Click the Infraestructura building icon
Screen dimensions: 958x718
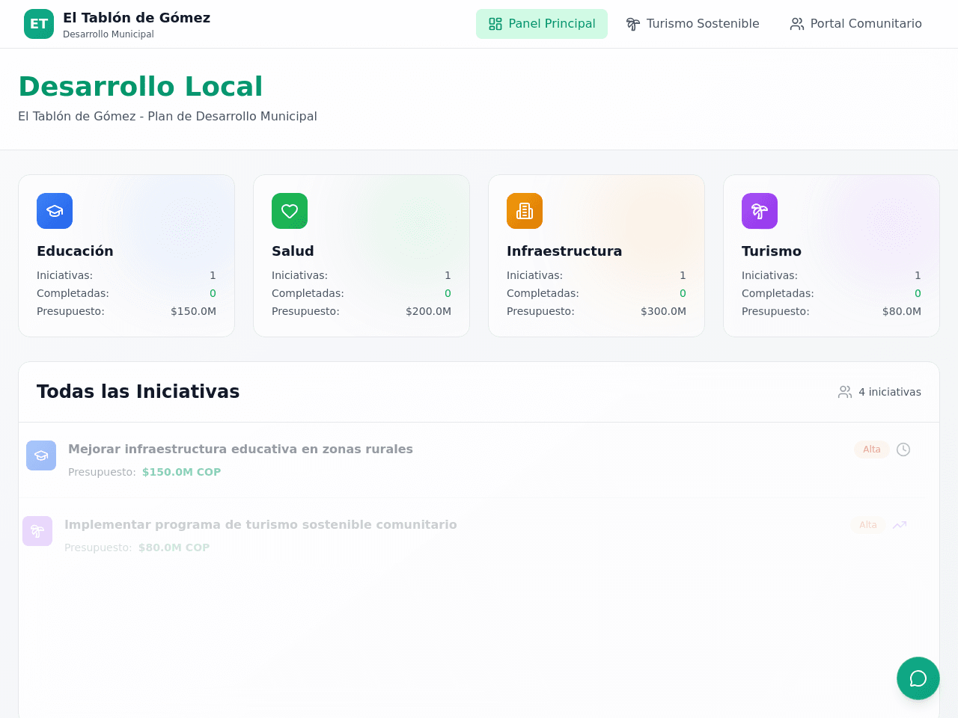tap(525, 211)
